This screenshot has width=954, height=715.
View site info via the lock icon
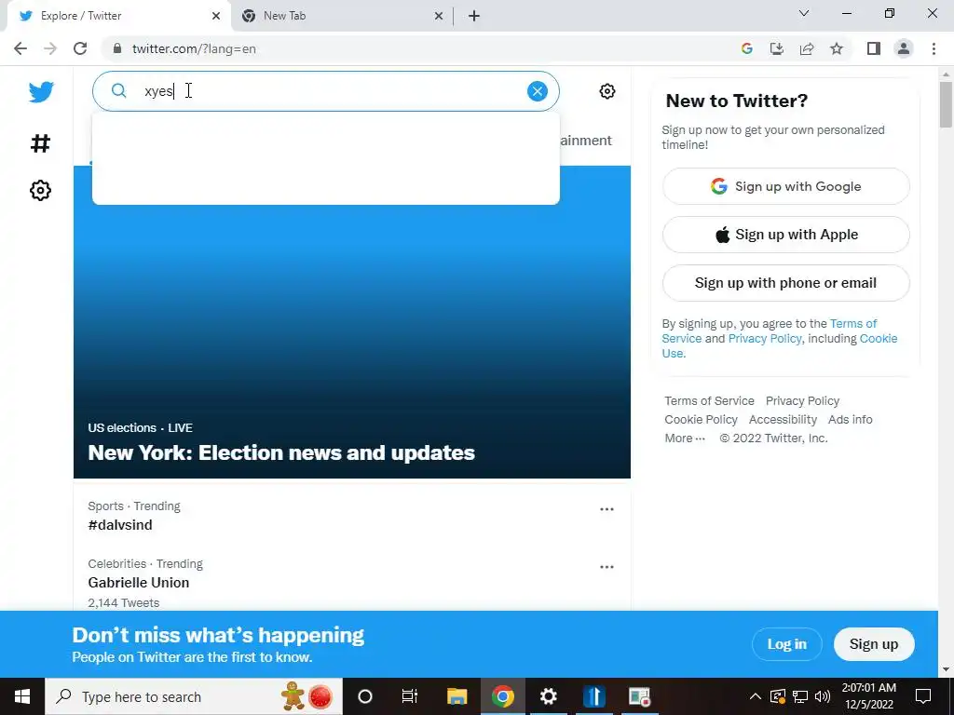pos(117,48)
